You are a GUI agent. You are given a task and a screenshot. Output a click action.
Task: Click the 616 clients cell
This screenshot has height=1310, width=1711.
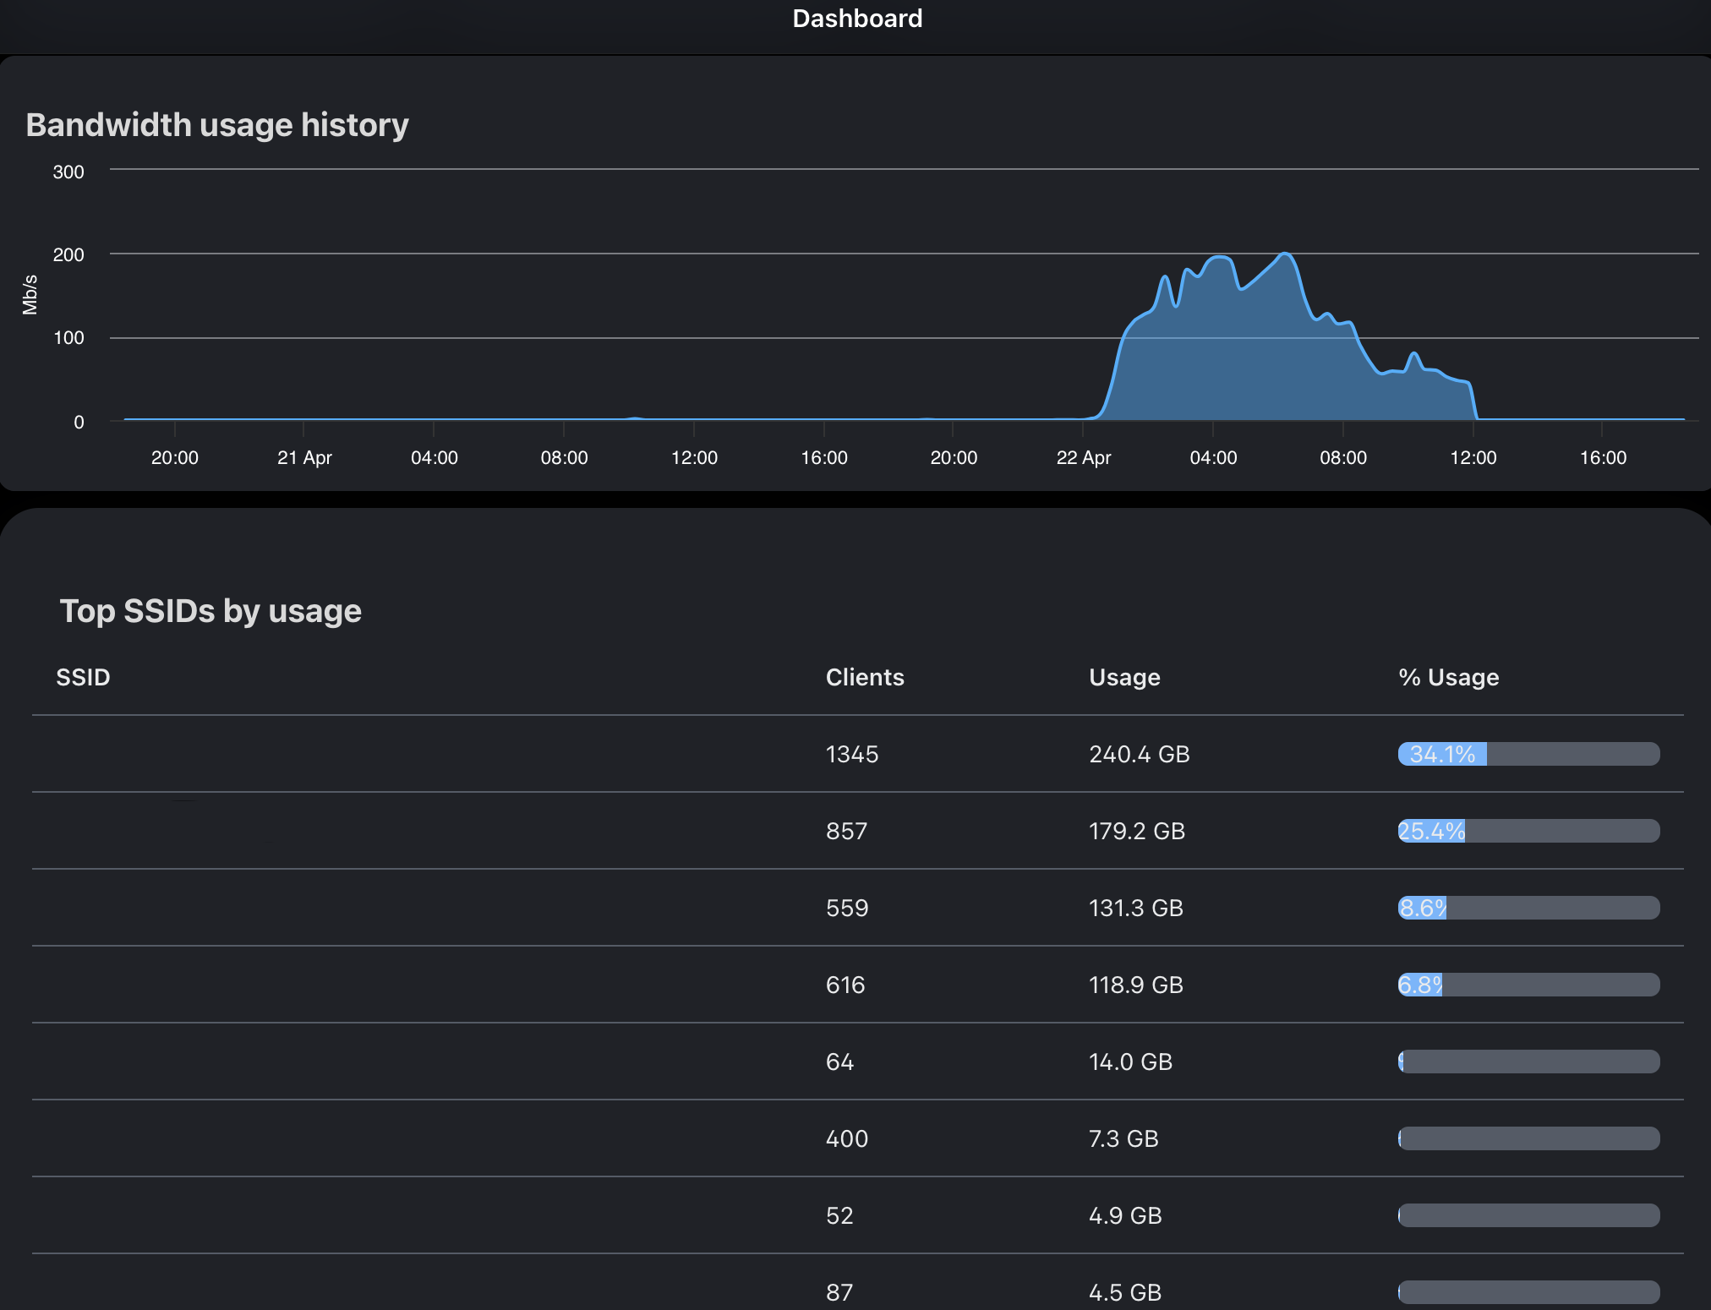coord(845,985)
